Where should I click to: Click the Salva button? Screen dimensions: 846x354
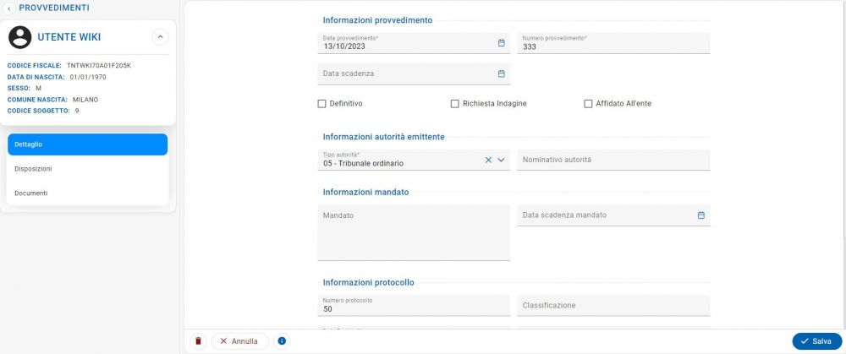[x=817, y=341]
